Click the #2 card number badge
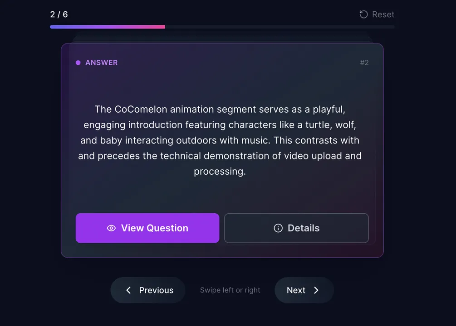This screenshot has height=326, width=456. (x=364, y=63)
